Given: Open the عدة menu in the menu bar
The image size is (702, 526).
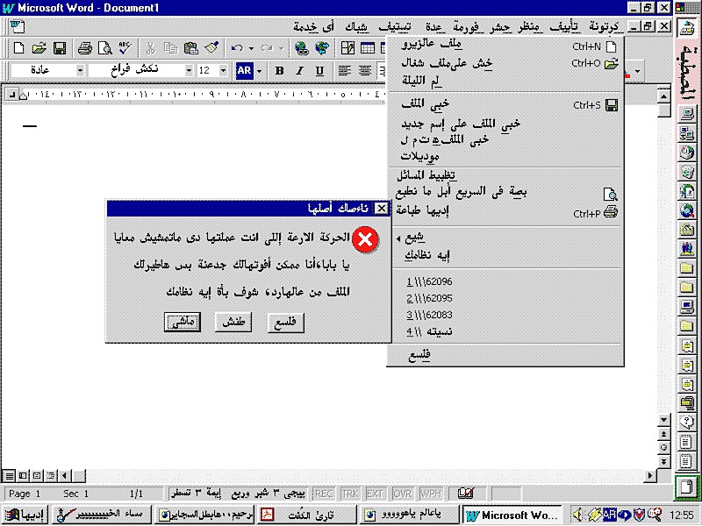Looking at the screenshot, I should (x=436, y=25).
